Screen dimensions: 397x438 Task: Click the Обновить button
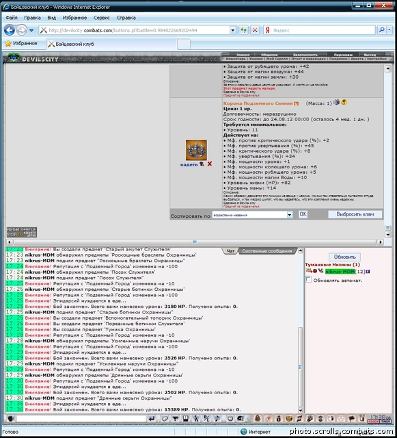(345, 257)
